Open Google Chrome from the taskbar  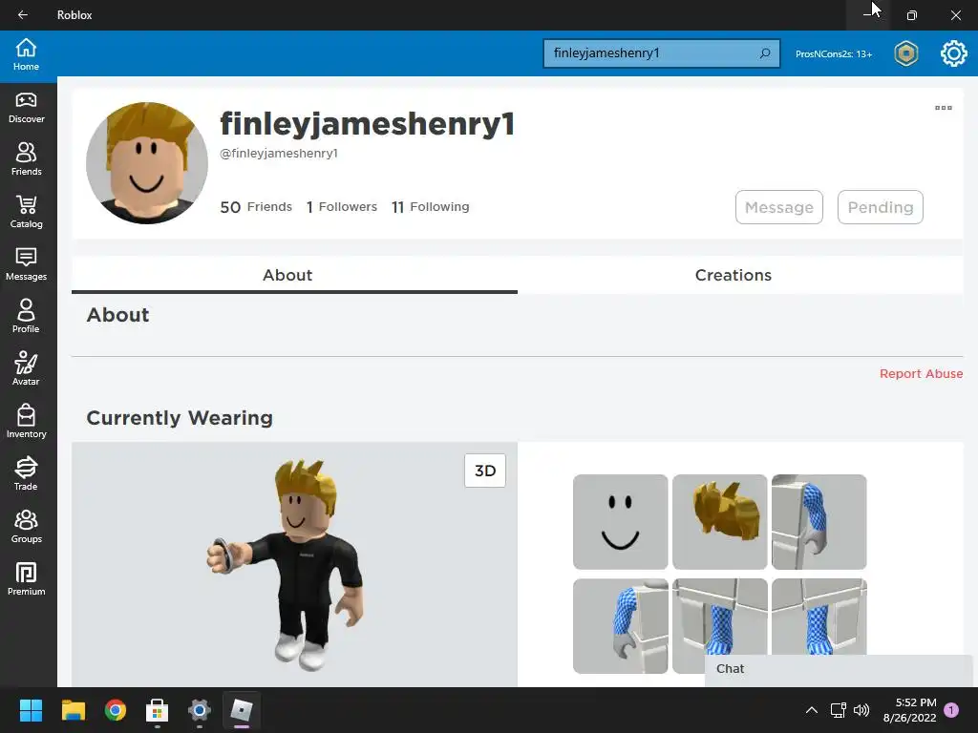coord(116,710)
